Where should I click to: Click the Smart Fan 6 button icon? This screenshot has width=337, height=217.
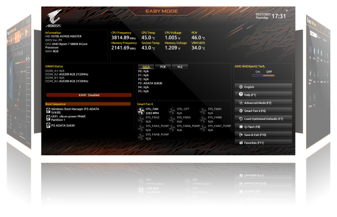[x=241, y=111]
